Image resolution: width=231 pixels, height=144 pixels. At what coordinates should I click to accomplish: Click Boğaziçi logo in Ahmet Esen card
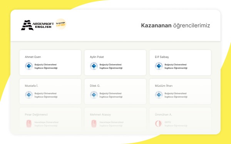point(29,66)
